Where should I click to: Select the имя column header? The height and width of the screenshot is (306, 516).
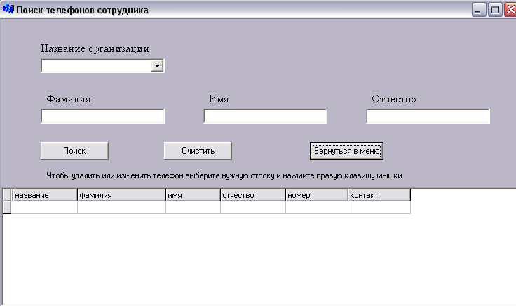[x=193, y=195]
